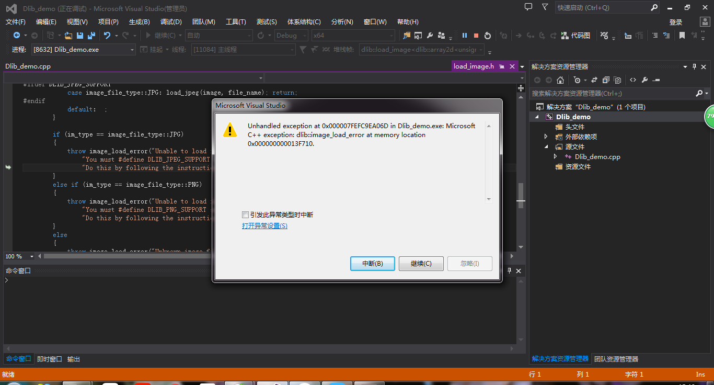The width and height of the screenshot is (714, 385).
Task: Click the editor horizontal scrollbar
Action: 277,256
